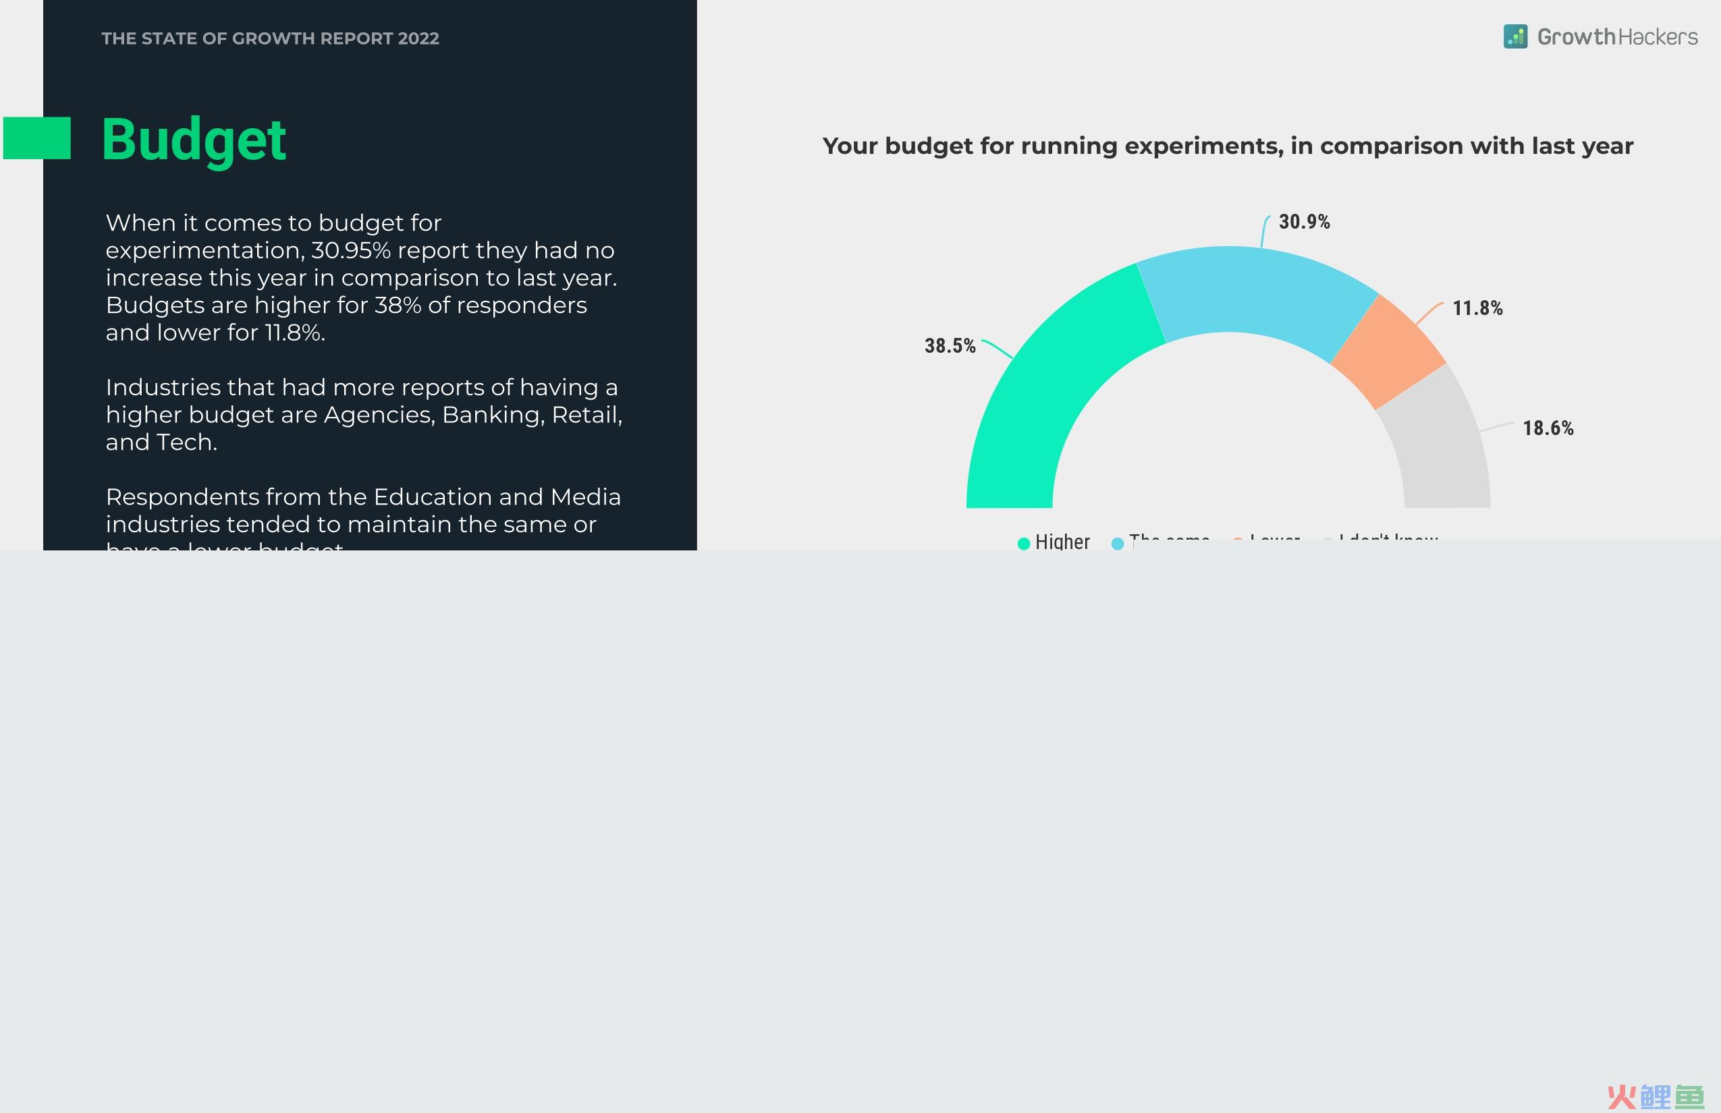Viewport: 1721px width, 1113px height.
Task: Click the green rectangle beside Budget heading
Action: coord(37,138)
